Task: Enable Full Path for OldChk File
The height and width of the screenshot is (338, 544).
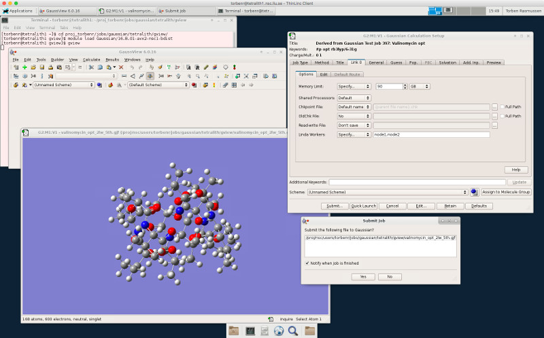Action: [x=503, y=116]
